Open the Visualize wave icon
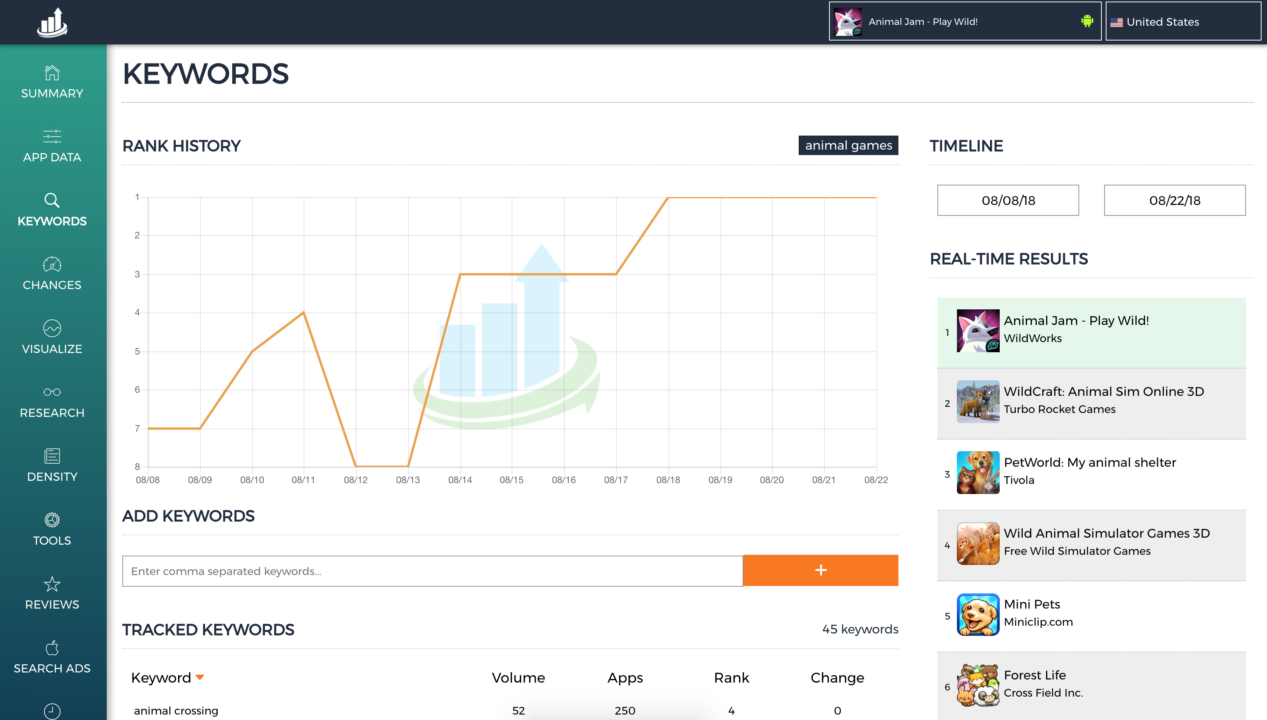The height and width of the screenshot is (720, 1267). (x=52, y=328)
